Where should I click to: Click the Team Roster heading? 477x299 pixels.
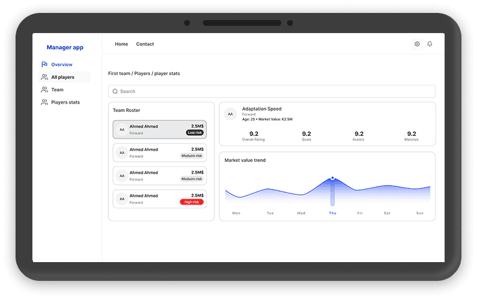[126, 110]
